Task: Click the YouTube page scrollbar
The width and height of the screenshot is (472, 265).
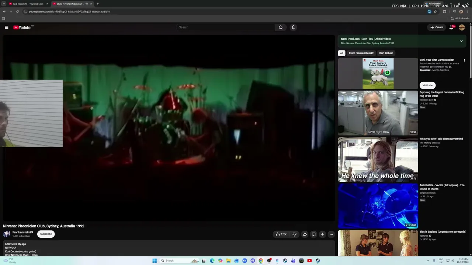Action: 471,52
